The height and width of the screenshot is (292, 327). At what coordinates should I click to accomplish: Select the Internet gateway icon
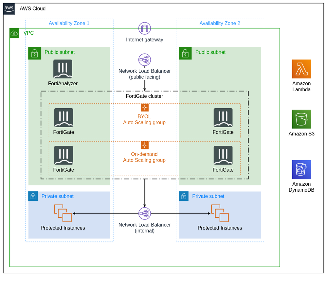point(144,29)
